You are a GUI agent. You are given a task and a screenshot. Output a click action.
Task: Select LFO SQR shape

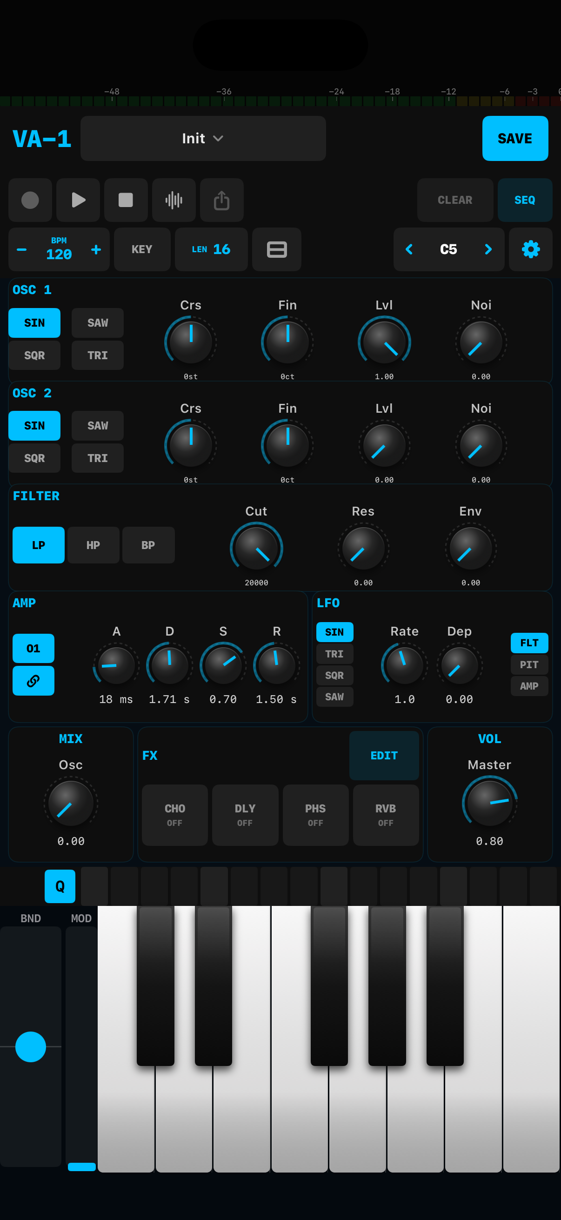[335, 675]
